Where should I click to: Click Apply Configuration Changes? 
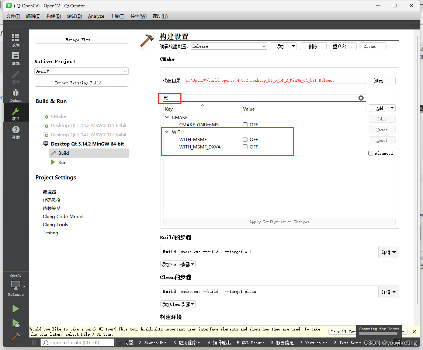click(279, 222)
